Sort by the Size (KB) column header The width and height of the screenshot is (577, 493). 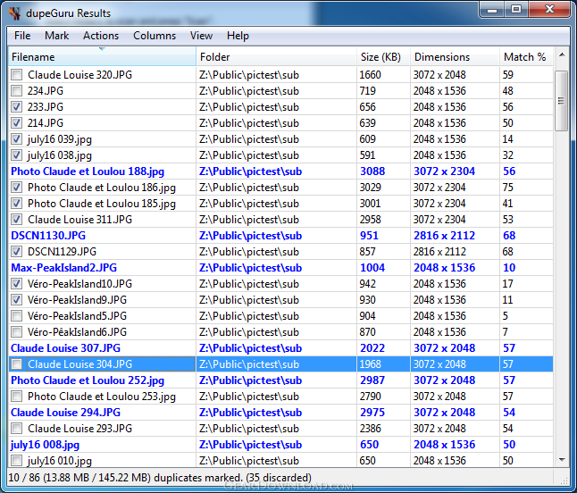click(383, 56)
